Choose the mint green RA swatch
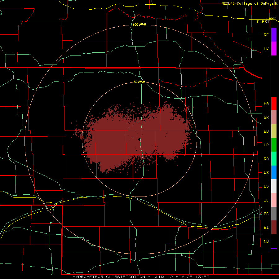 [x=274, y=159]
